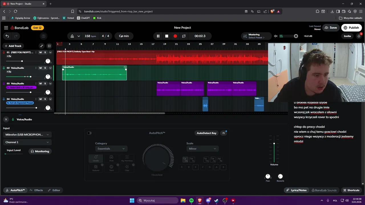This screenshot has width=365, height=205.
Task: Select the green Voice/Audio region
Action: coord(94,73)
